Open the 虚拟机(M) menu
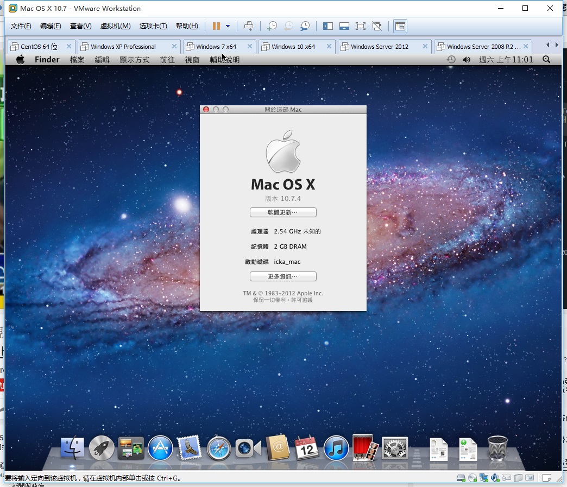Viewport: 567px width, 487px height. [115, 26]
